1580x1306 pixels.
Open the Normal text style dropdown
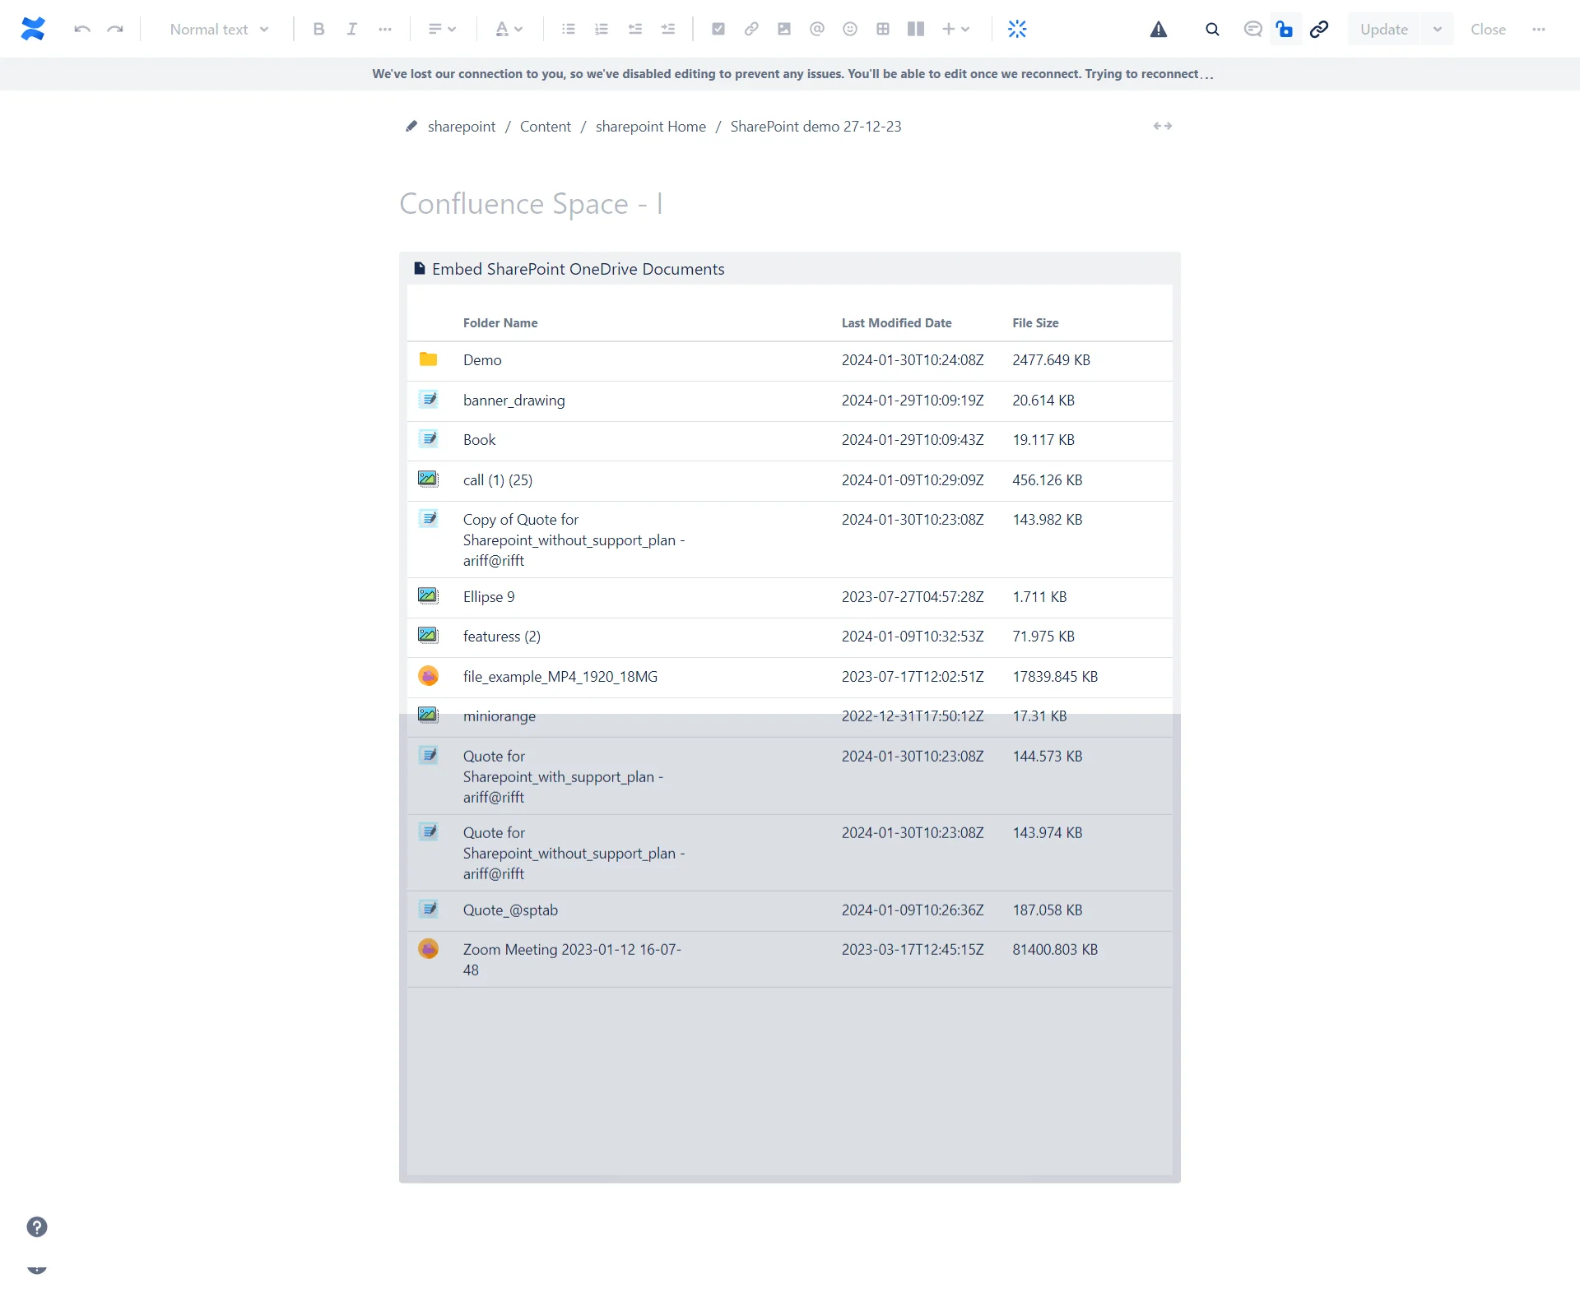[x=219, y=30]
